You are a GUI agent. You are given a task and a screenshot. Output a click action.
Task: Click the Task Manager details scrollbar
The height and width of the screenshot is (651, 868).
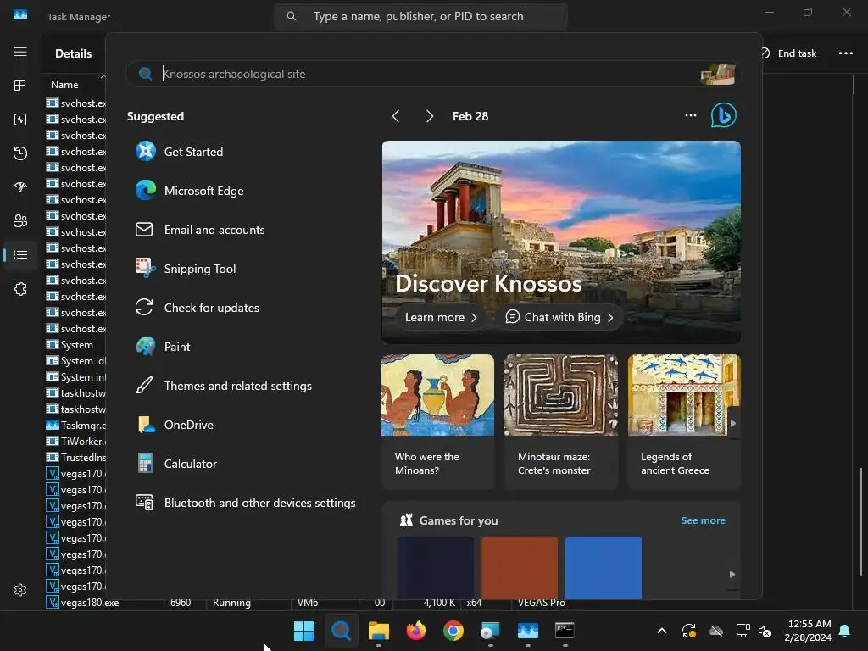pos(860,520)
